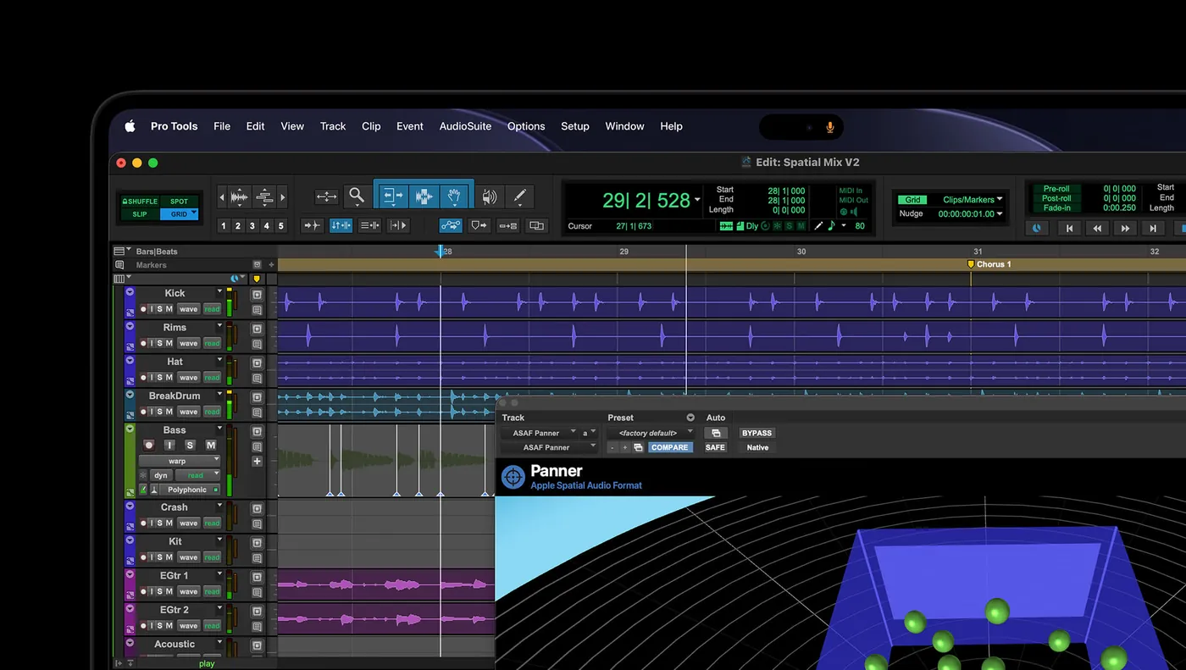Image resolution: width=1186 pixels, height=670 pixels.
Task: Click the Return to Zero transport button
Action: click(1069, 228)
